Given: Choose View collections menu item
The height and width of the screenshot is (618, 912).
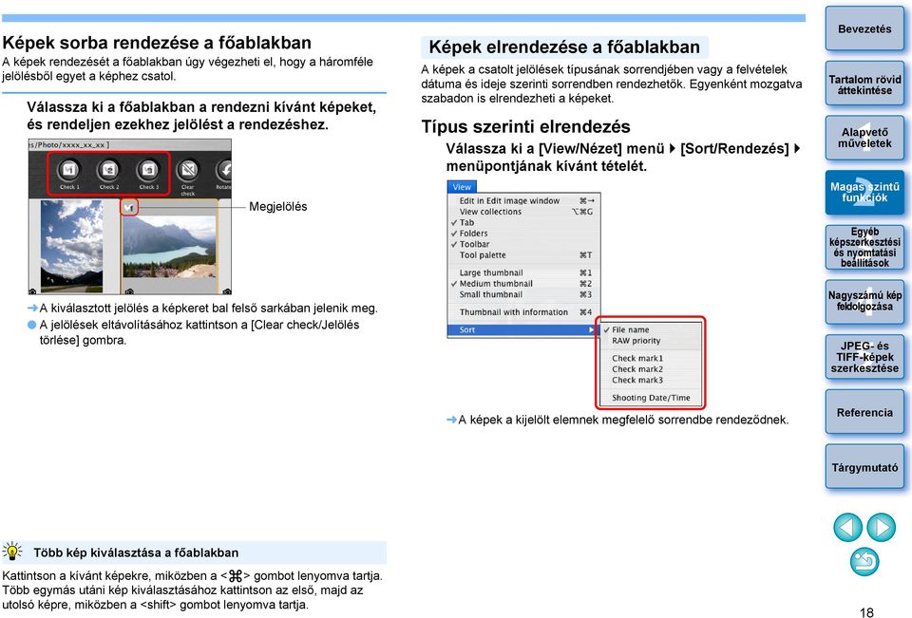Looking at the screenshot, I should click(x=523, y=212).
